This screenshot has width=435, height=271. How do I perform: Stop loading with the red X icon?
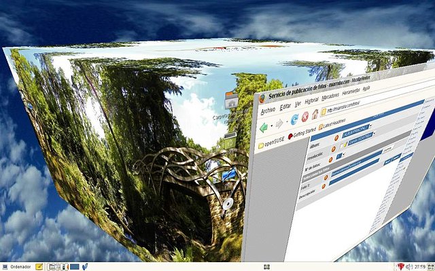point(305,117)
